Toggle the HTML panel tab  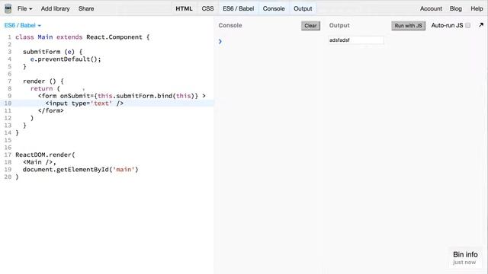[x=184, y=8]
